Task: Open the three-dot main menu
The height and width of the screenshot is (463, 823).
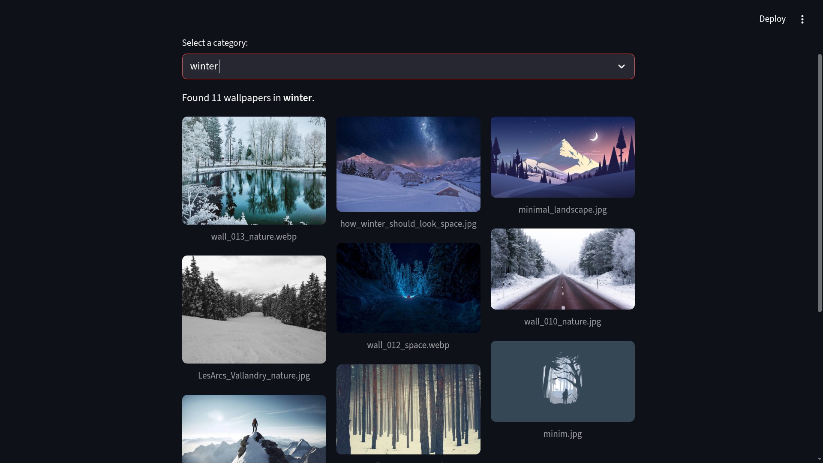Action: [x=802, y=19]
